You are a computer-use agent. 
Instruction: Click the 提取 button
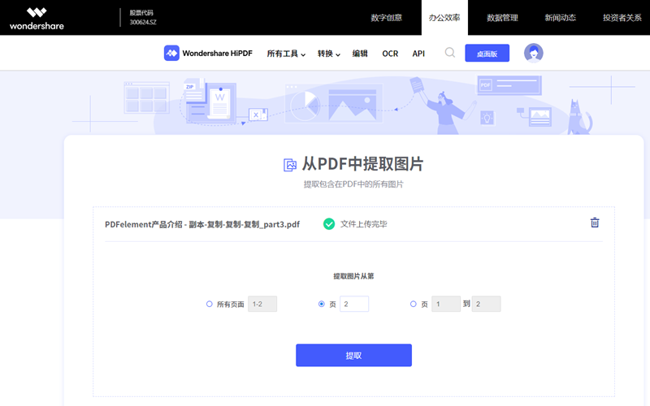353,356
